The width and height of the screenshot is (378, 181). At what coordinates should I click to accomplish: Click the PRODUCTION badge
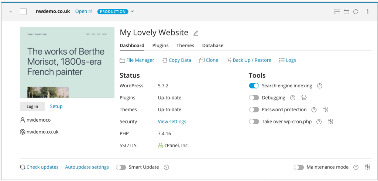[113, 11]
